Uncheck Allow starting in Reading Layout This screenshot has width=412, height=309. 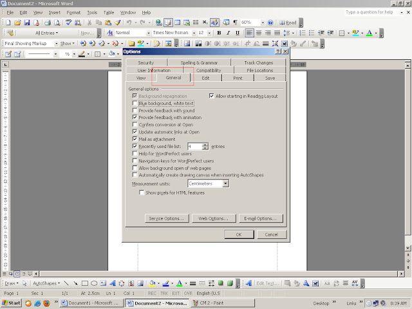212,96
